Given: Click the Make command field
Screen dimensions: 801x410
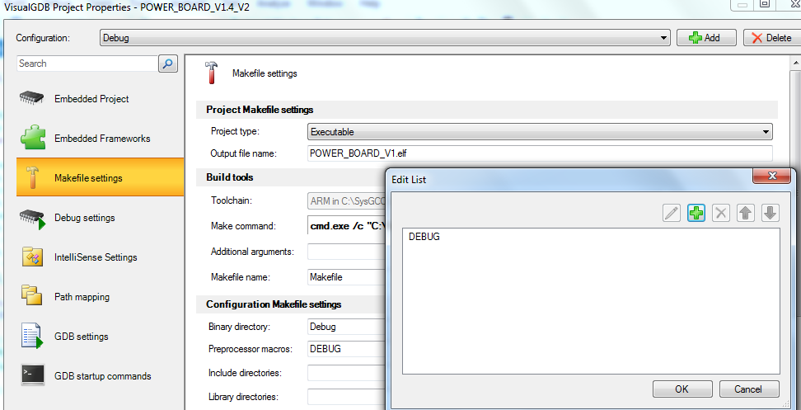Looking at the screenshot, I should [346, 226].
